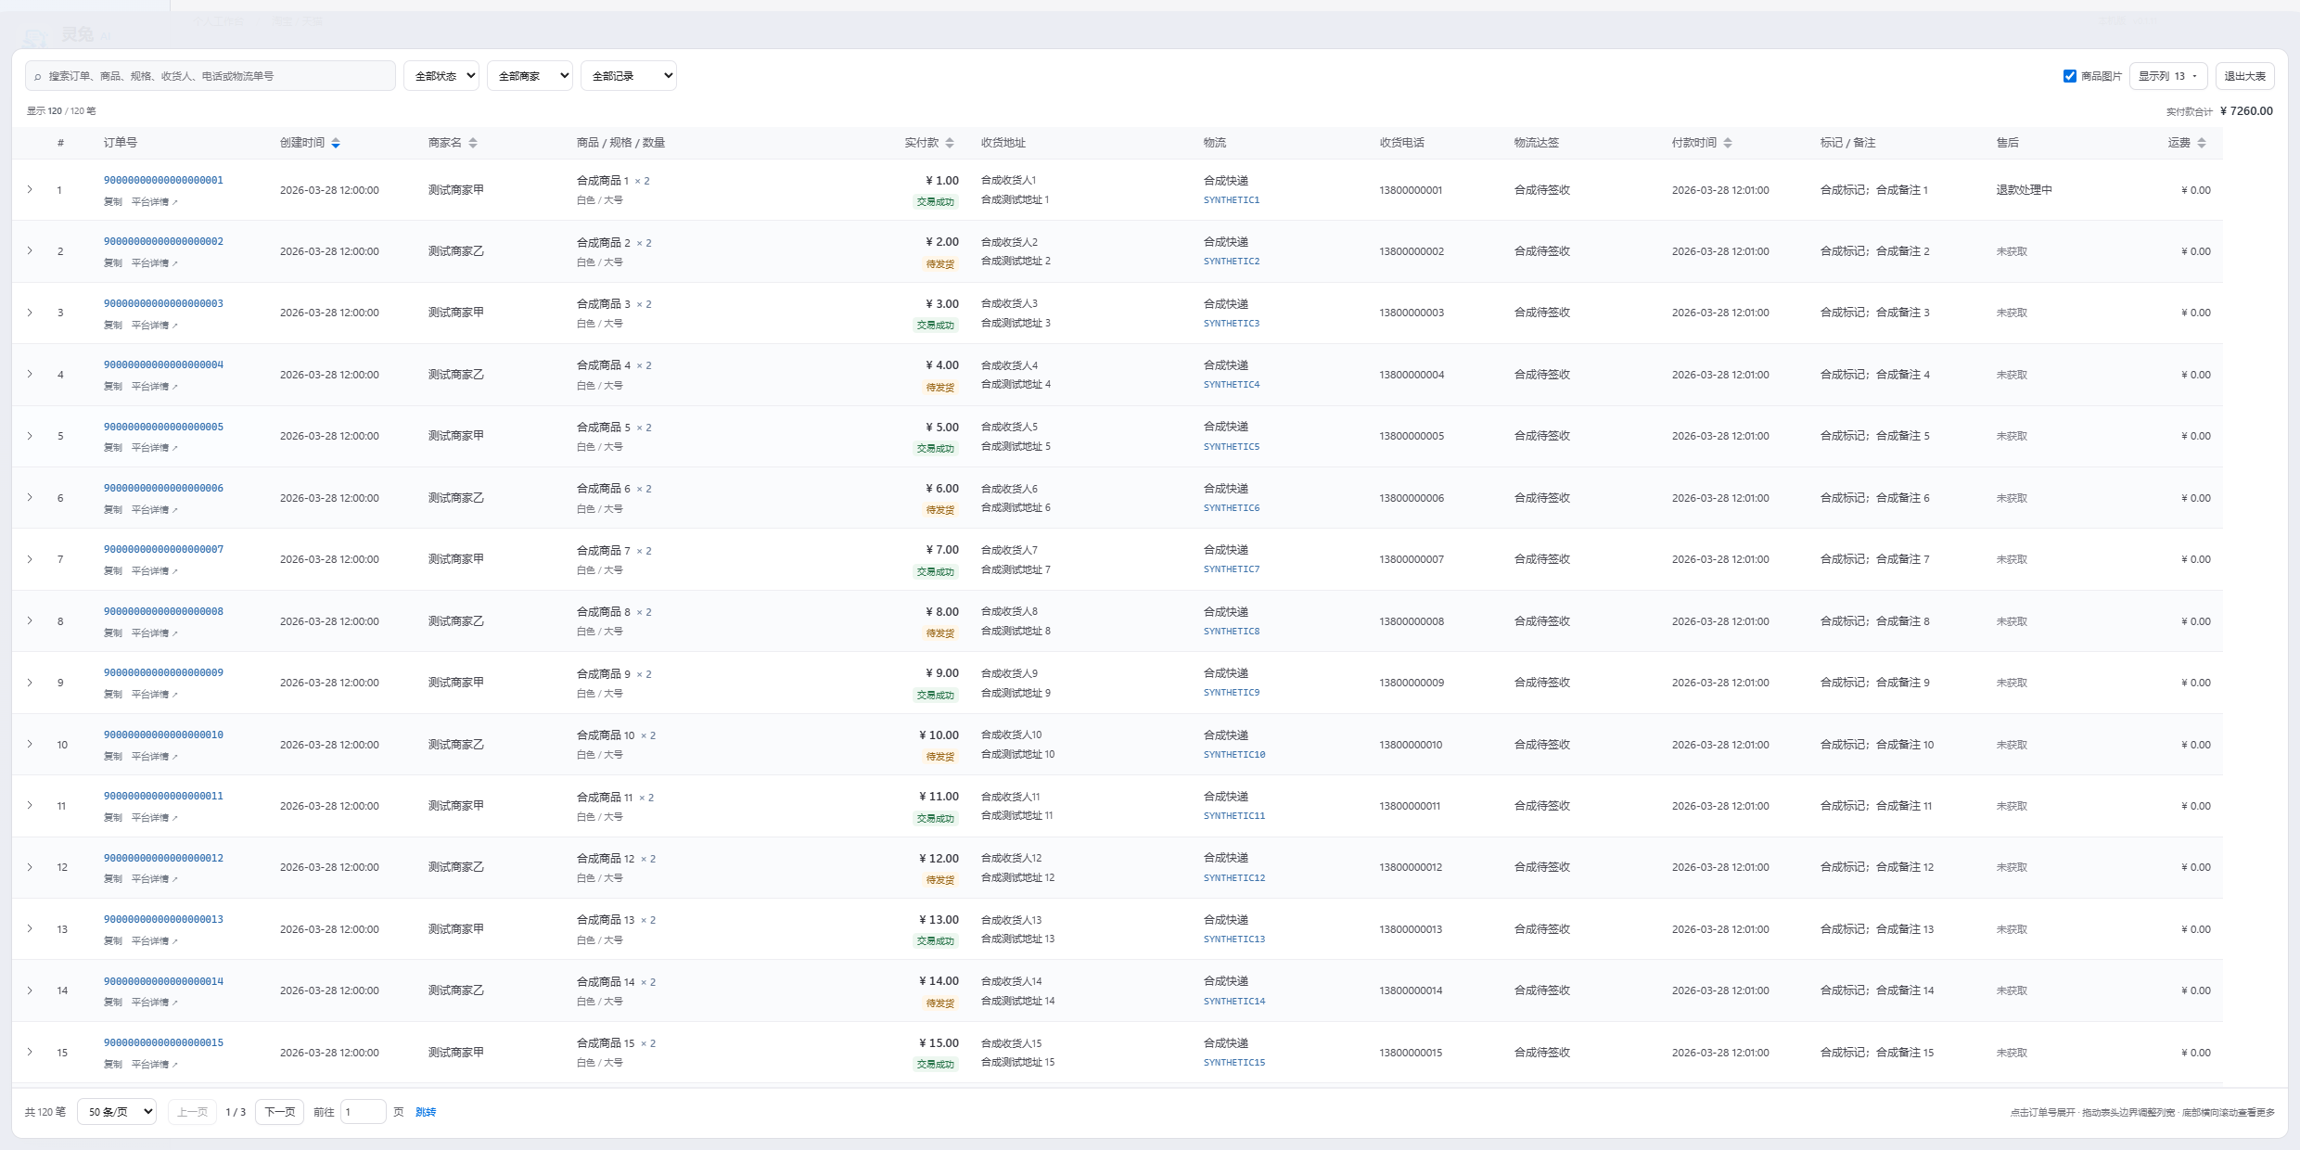Click the 付款时间 column sort icon
The image size is (2300, 1150).
pyautogui.click(x=1728, y=143)
